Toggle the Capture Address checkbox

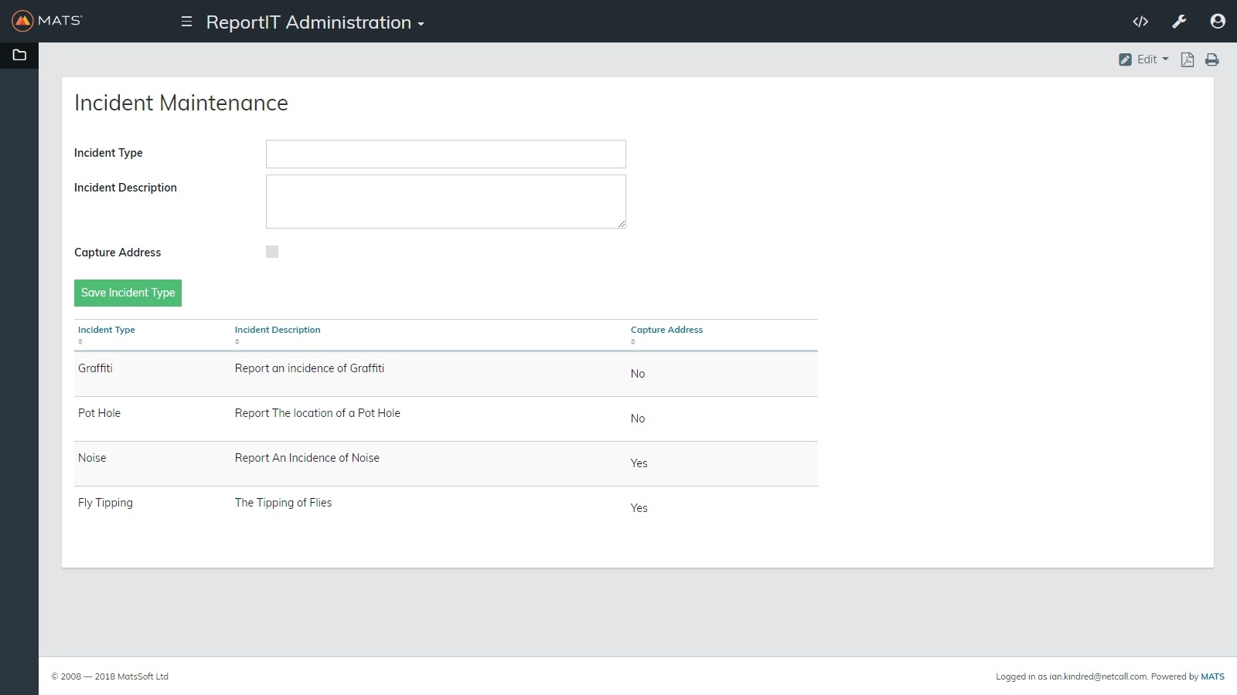pos(272,252)
